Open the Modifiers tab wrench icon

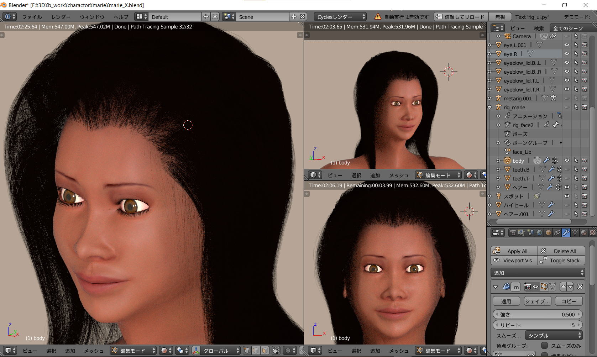pos(566,233)
